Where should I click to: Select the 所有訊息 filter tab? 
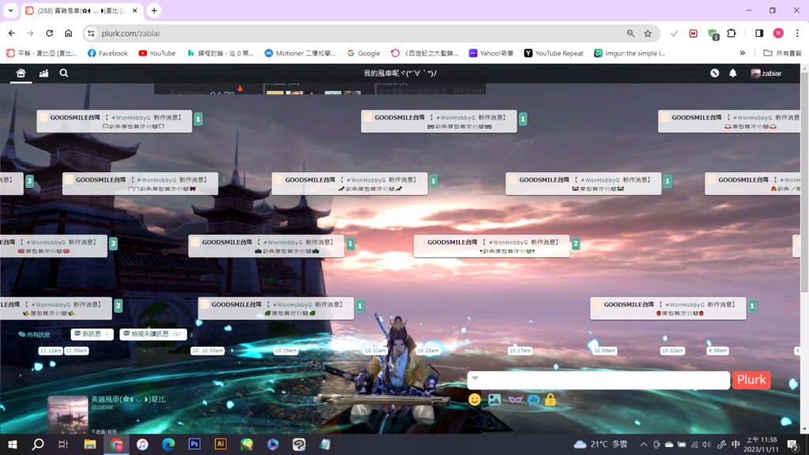[34, 334]
